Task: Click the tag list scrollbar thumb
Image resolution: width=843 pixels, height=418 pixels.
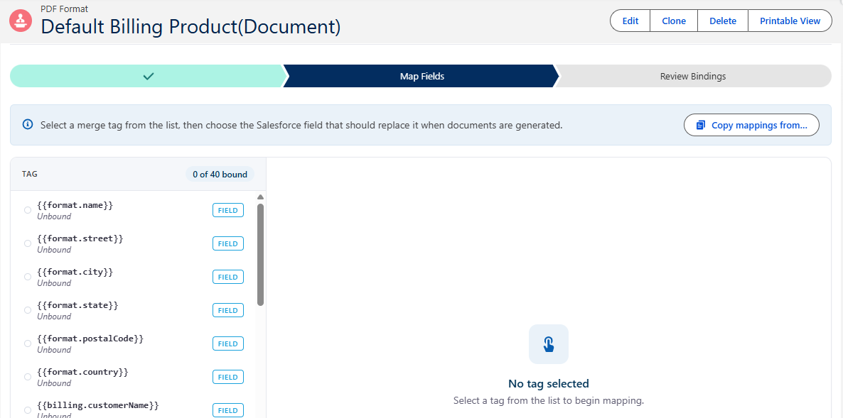Action: (260, 254)
